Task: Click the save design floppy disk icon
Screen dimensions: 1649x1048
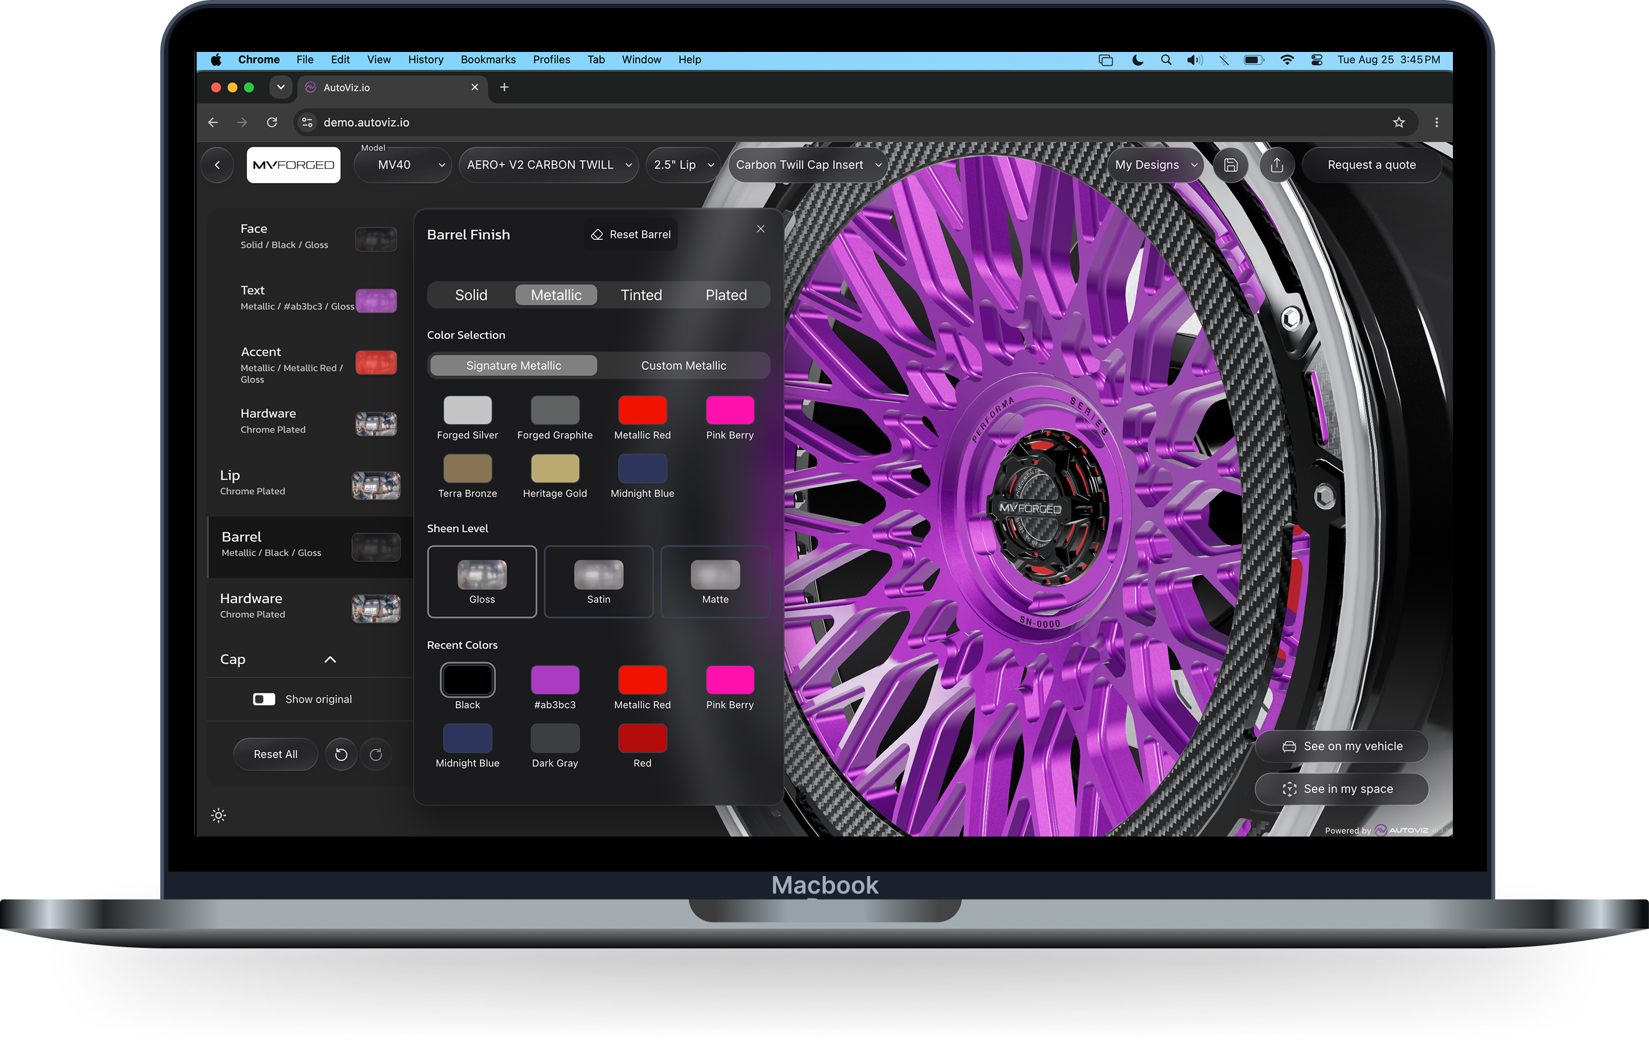Action: click(x=1230, y=165)
